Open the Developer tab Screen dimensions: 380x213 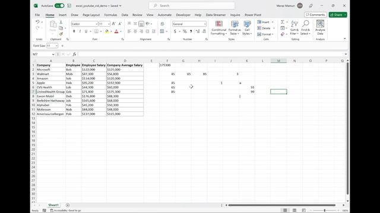pyautogui.click(x=183, y=15)
